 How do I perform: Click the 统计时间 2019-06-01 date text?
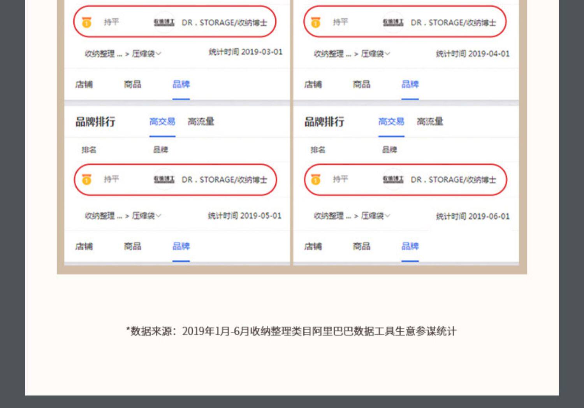click(473, 216)
